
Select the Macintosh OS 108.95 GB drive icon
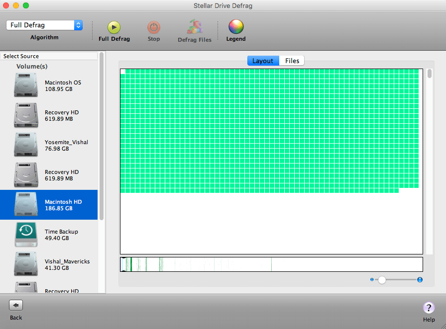pos(26,85)
